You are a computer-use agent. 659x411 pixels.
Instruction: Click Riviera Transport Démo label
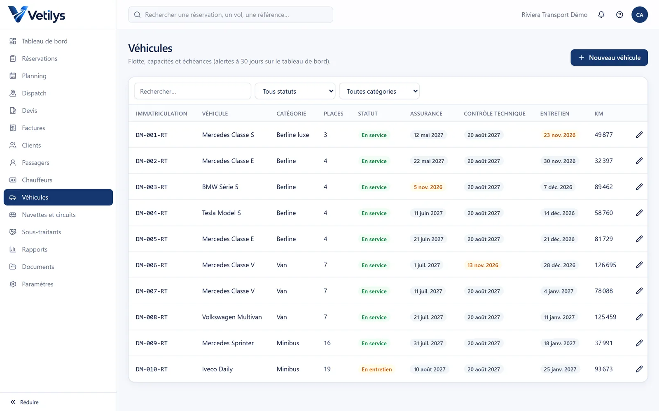(554, 15)
